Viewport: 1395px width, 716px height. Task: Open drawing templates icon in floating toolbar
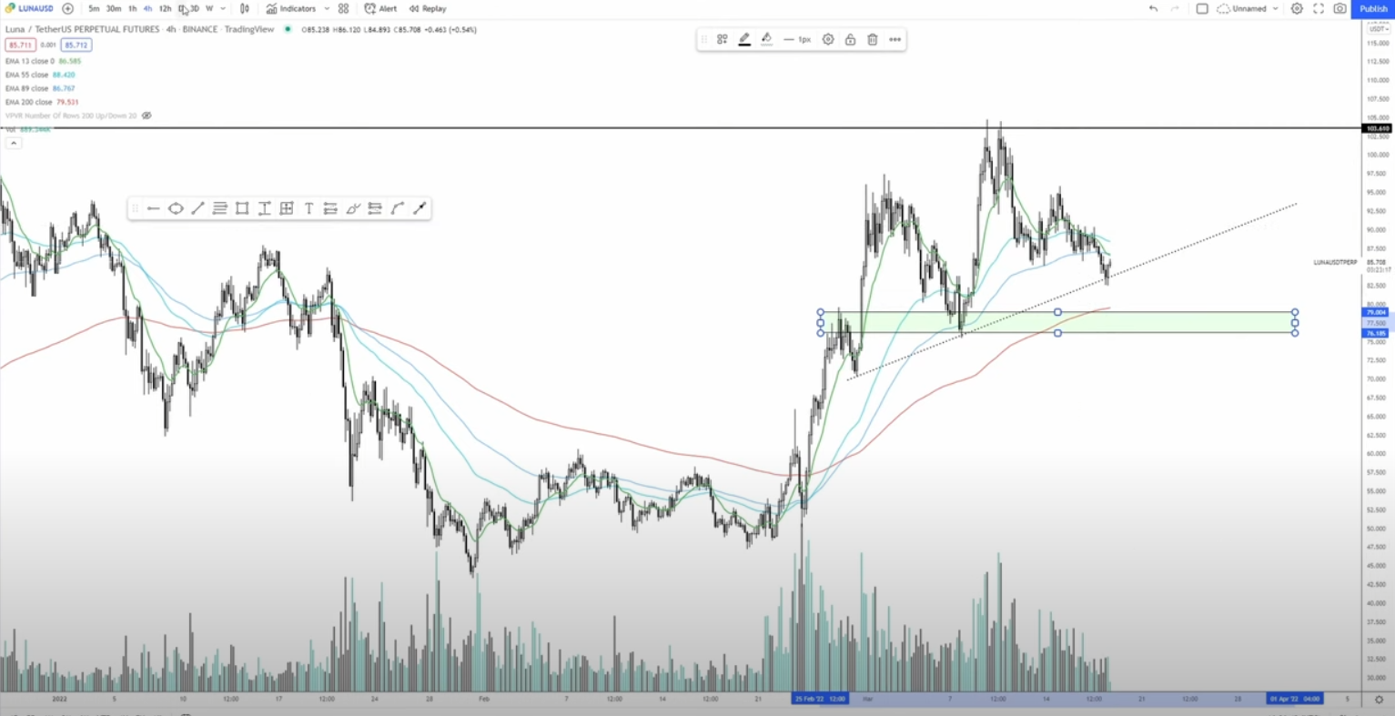pyautogui.click(x=722, y=39)
